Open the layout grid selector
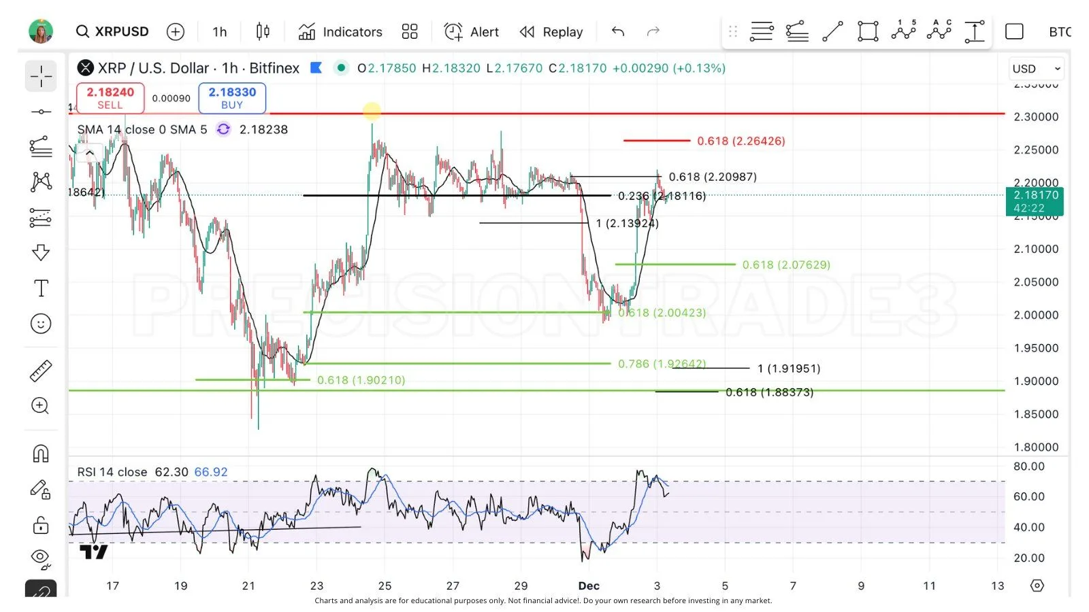Image resolution: width=1089 pixels, height=612 pixels. (410, 31)
